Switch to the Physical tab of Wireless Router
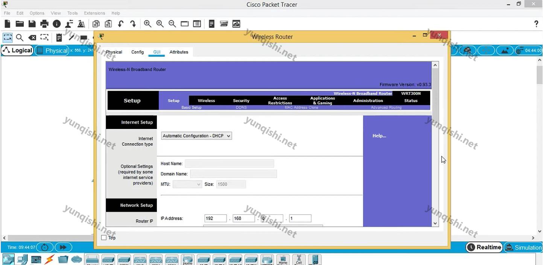 click(114, 52)
